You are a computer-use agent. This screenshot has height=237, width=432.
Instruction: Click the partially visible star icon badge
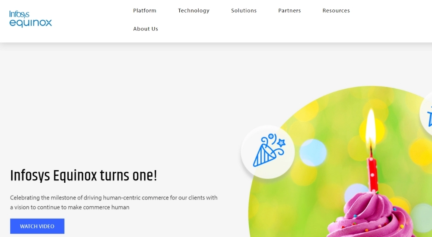pos(426,114)
